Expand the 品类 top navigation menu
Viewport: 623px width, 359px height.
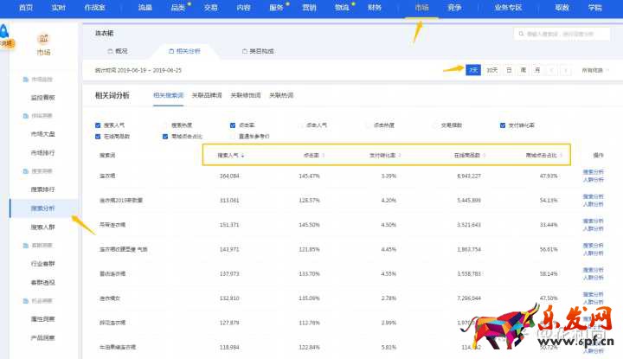coord(180,7)
